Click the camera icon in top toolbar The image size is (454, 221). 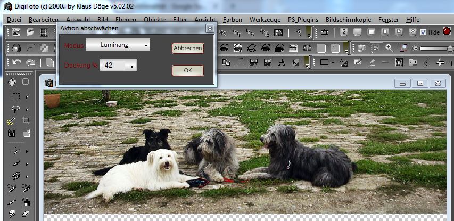pyautogui.click(x=324, y=32)
